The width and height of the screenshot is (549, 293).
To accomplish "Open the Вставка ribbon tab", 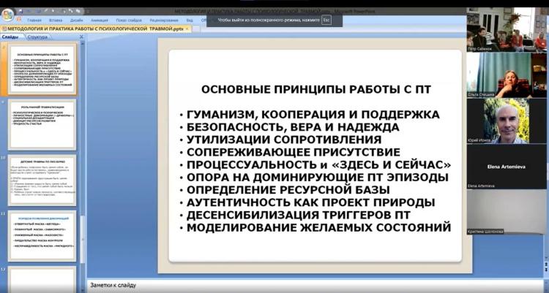I will point(56,20).
